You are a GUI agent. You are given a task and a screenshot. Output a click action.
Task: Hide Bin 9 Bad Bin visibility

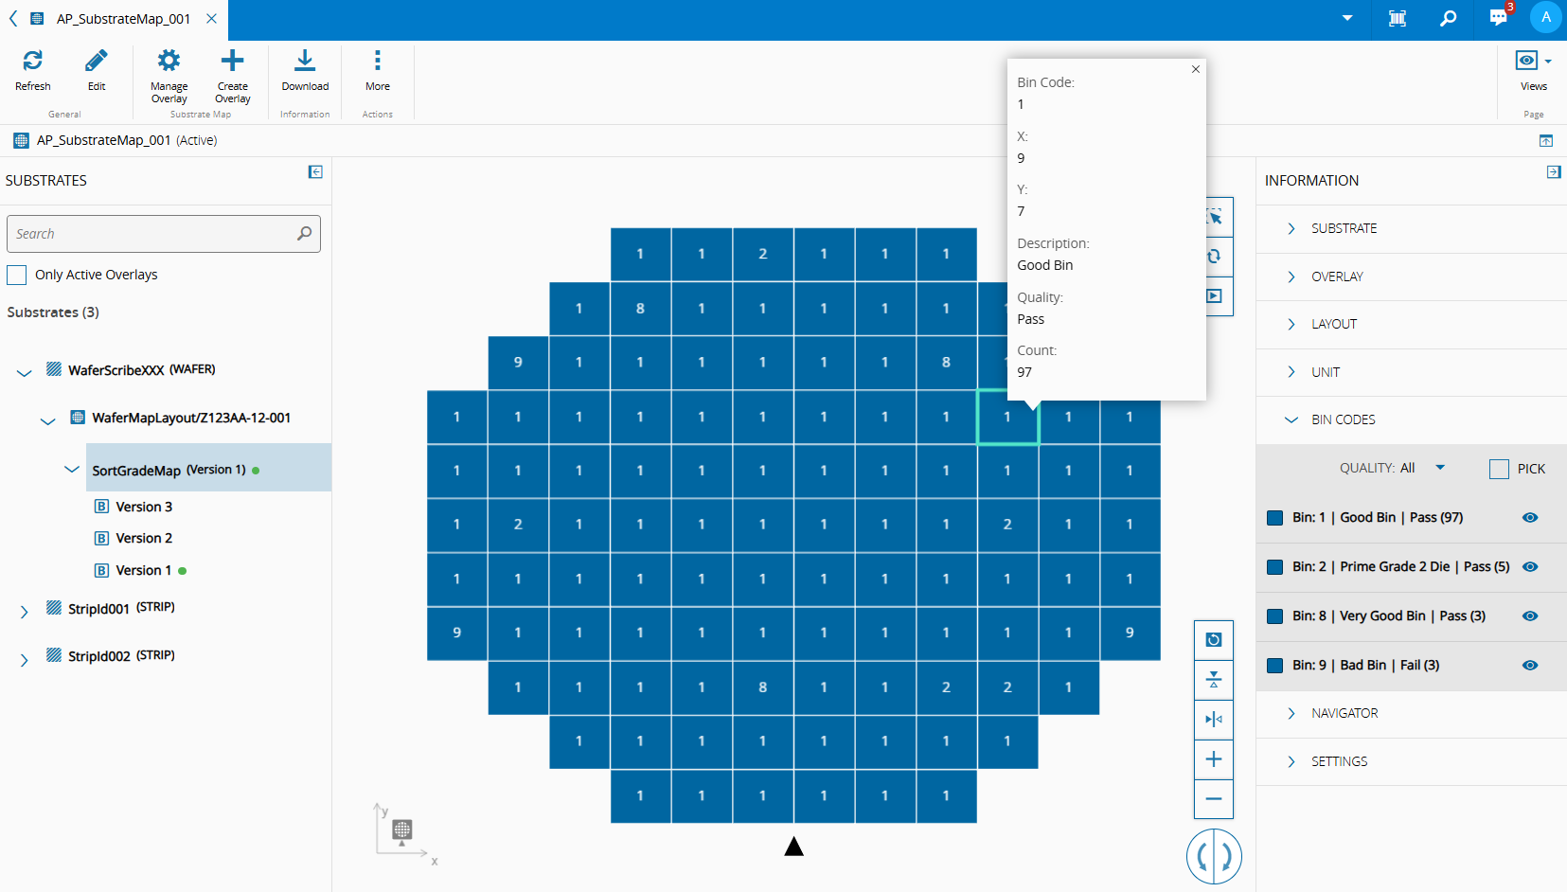[x=1530, y=666]
